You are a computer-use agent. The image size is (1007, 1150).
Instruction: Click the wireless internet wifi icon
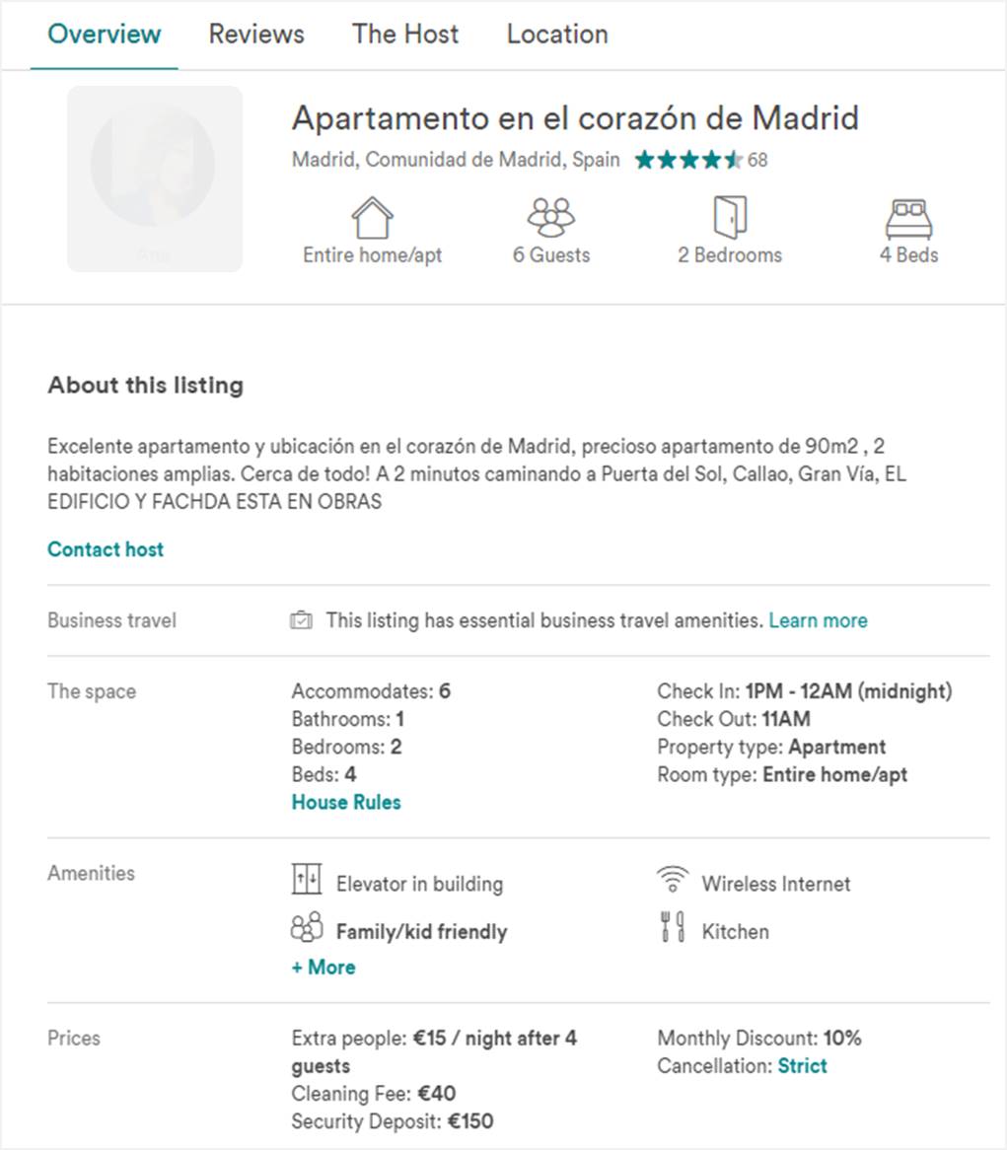672,878
